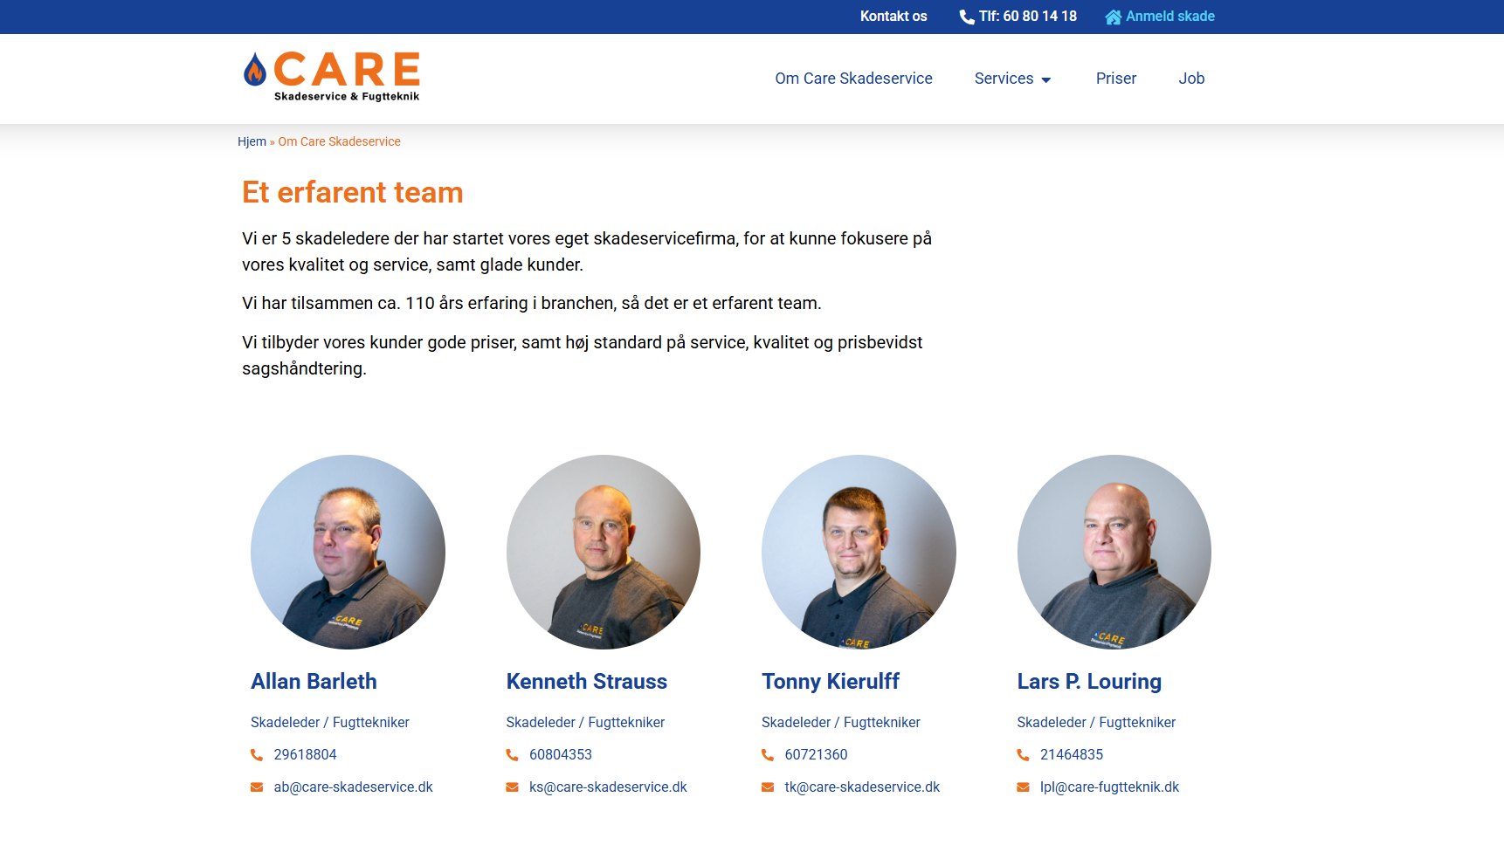Click the CARE Skadeservice flame logo
The height and width of the screenshot is (859, 1504).
click(x=332, y=77)
